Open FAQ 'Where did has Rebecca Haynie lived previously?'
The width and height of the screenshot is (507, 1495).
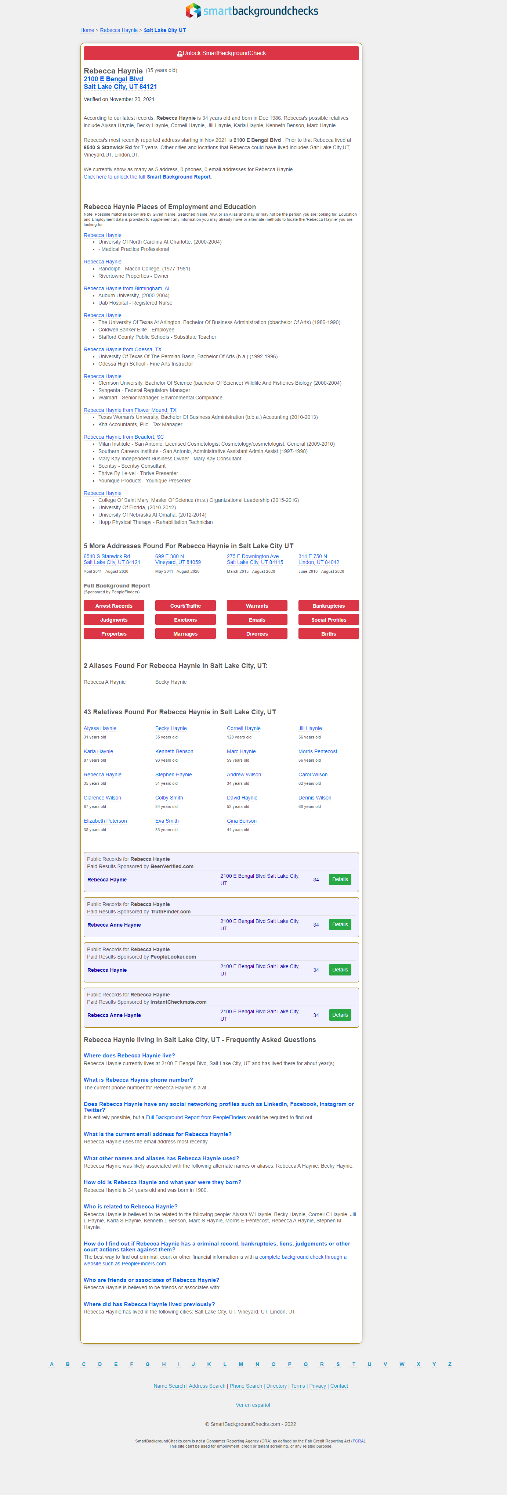149,1304
